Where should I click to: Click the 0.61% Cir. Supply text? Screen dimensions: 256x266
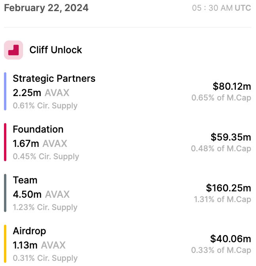click(x=45, y=106)
